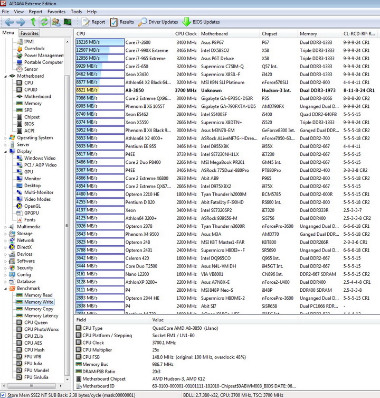
Task: Expand the Multimedia tree node
Action: tap(6, 227)
